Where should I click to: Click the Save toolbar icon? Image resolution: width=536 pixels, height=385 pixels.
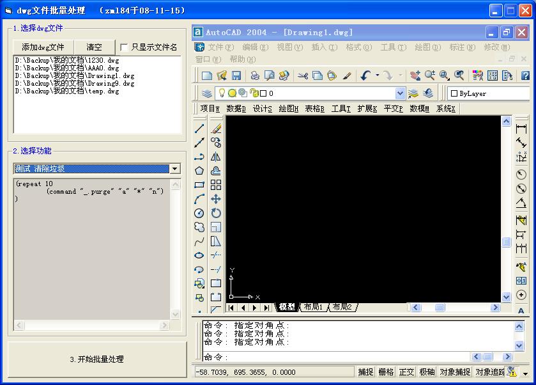tap(236, 75)
